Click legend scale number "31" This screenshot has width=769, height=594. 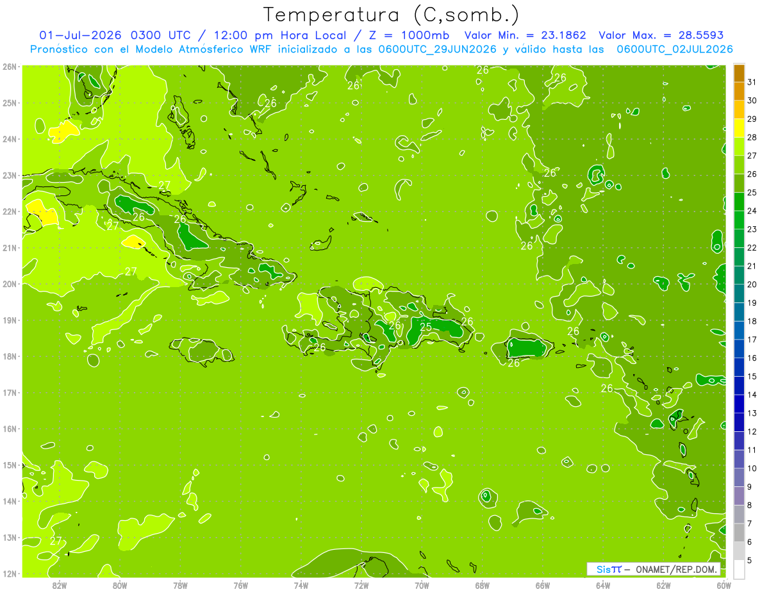(752, 82)
